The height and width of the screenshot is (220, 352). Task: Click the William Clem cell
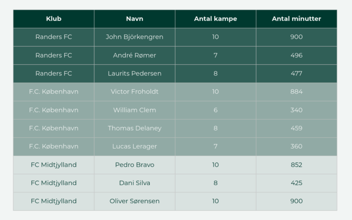tap(135, 110)
